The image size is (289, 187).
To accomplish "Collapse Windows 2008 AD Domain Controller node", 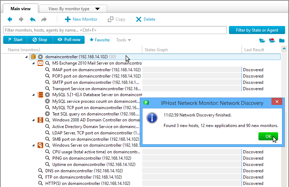I will point(33,120).
